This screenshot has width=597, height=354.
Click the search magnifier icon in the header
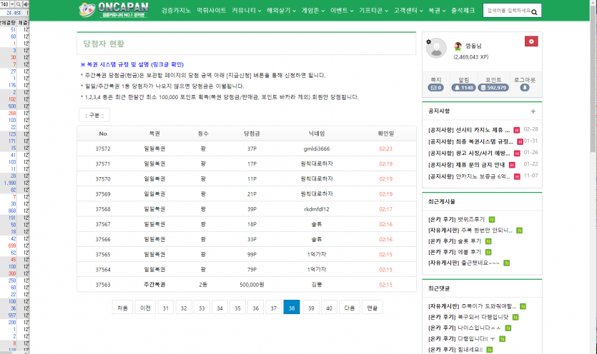coord(534,12)
